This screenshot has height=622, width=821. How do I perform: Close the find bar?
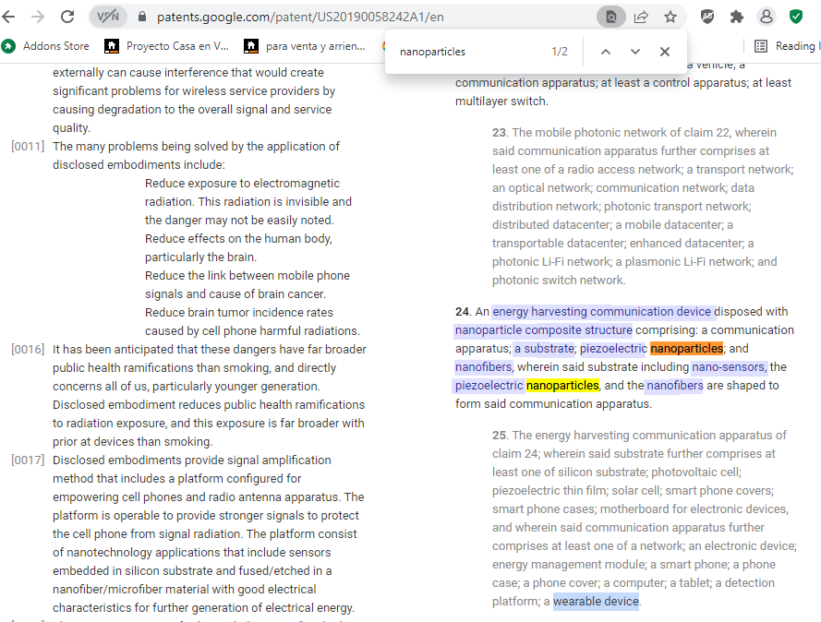tap(665, 52)
